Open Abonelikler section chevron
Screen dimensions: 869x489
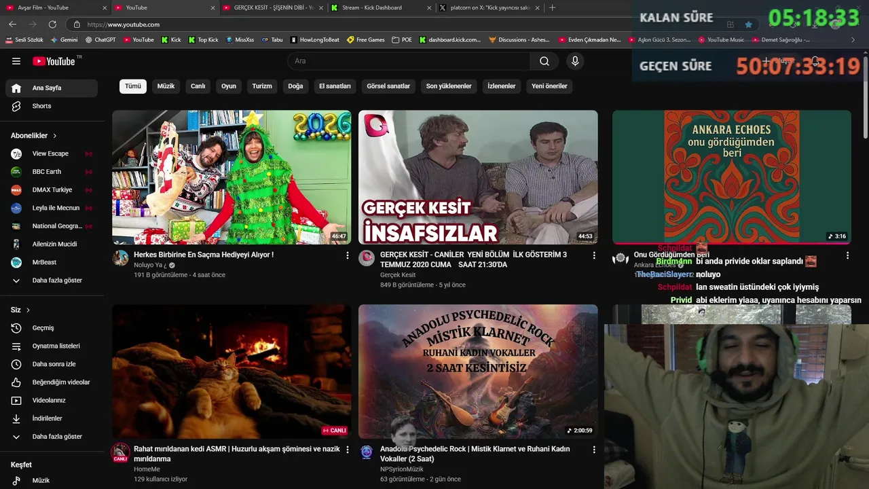pos(55,136)
